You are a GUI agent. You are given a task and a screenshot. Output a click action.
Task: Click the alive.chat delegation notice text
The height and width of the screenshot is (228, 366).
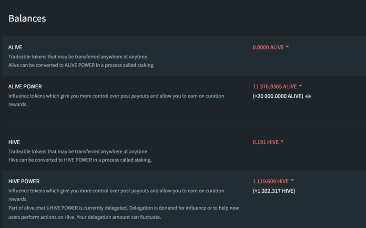point(124,212)
